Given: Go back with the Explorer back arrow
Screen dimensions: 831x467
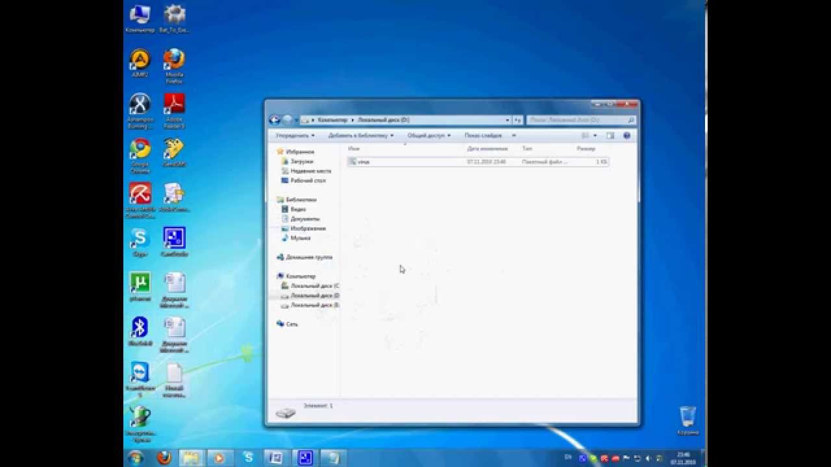Looking at the screenshot, I should (275, 120).
